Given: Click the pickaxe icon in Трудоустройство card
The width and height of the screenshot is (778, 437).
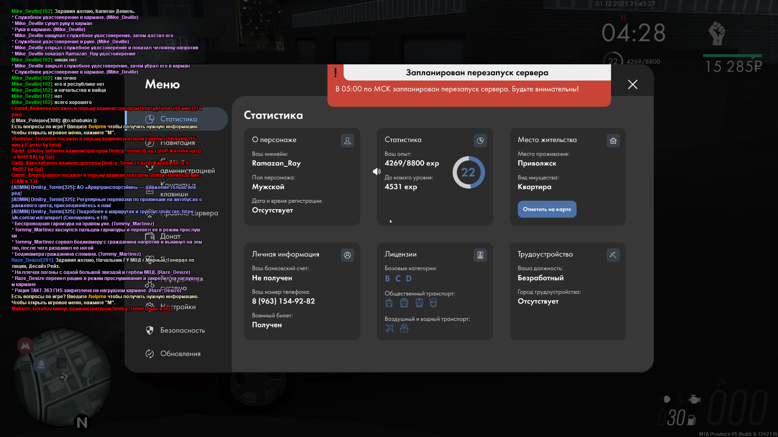Looking at the screenshot, I should click(x=613, y=255).
